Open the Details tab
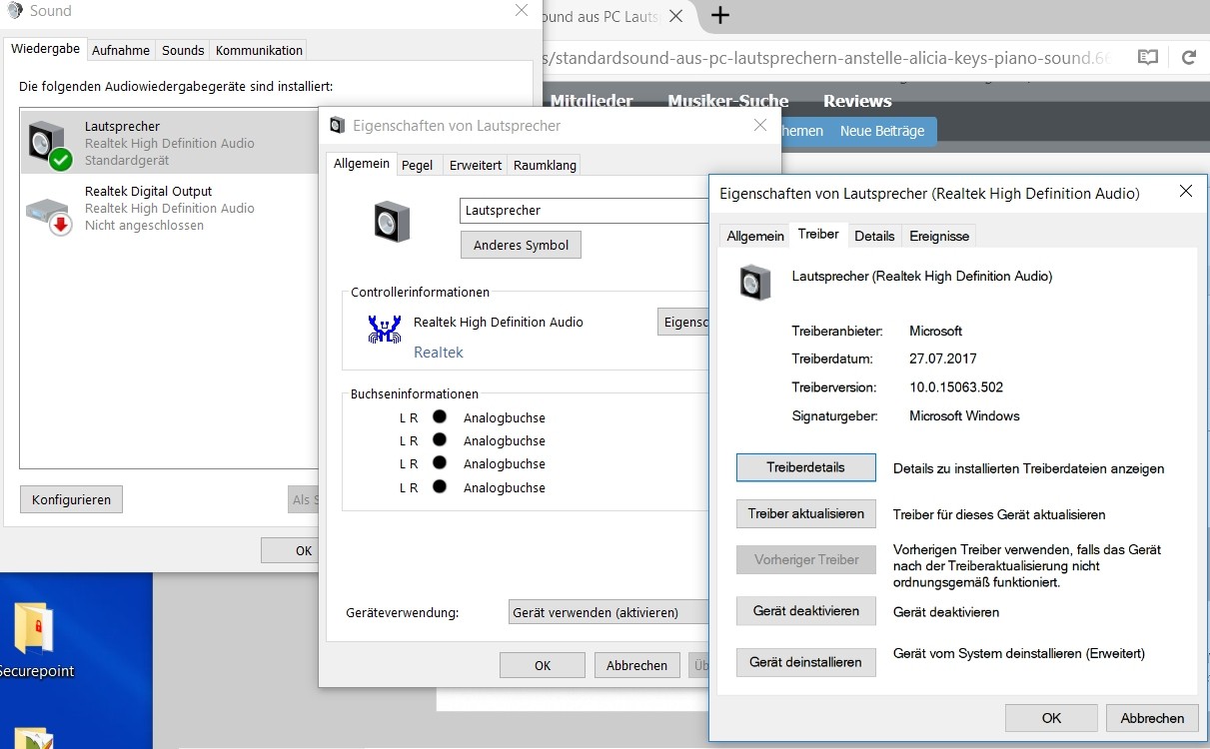The image size is (1210, 749). pos(874,236)
